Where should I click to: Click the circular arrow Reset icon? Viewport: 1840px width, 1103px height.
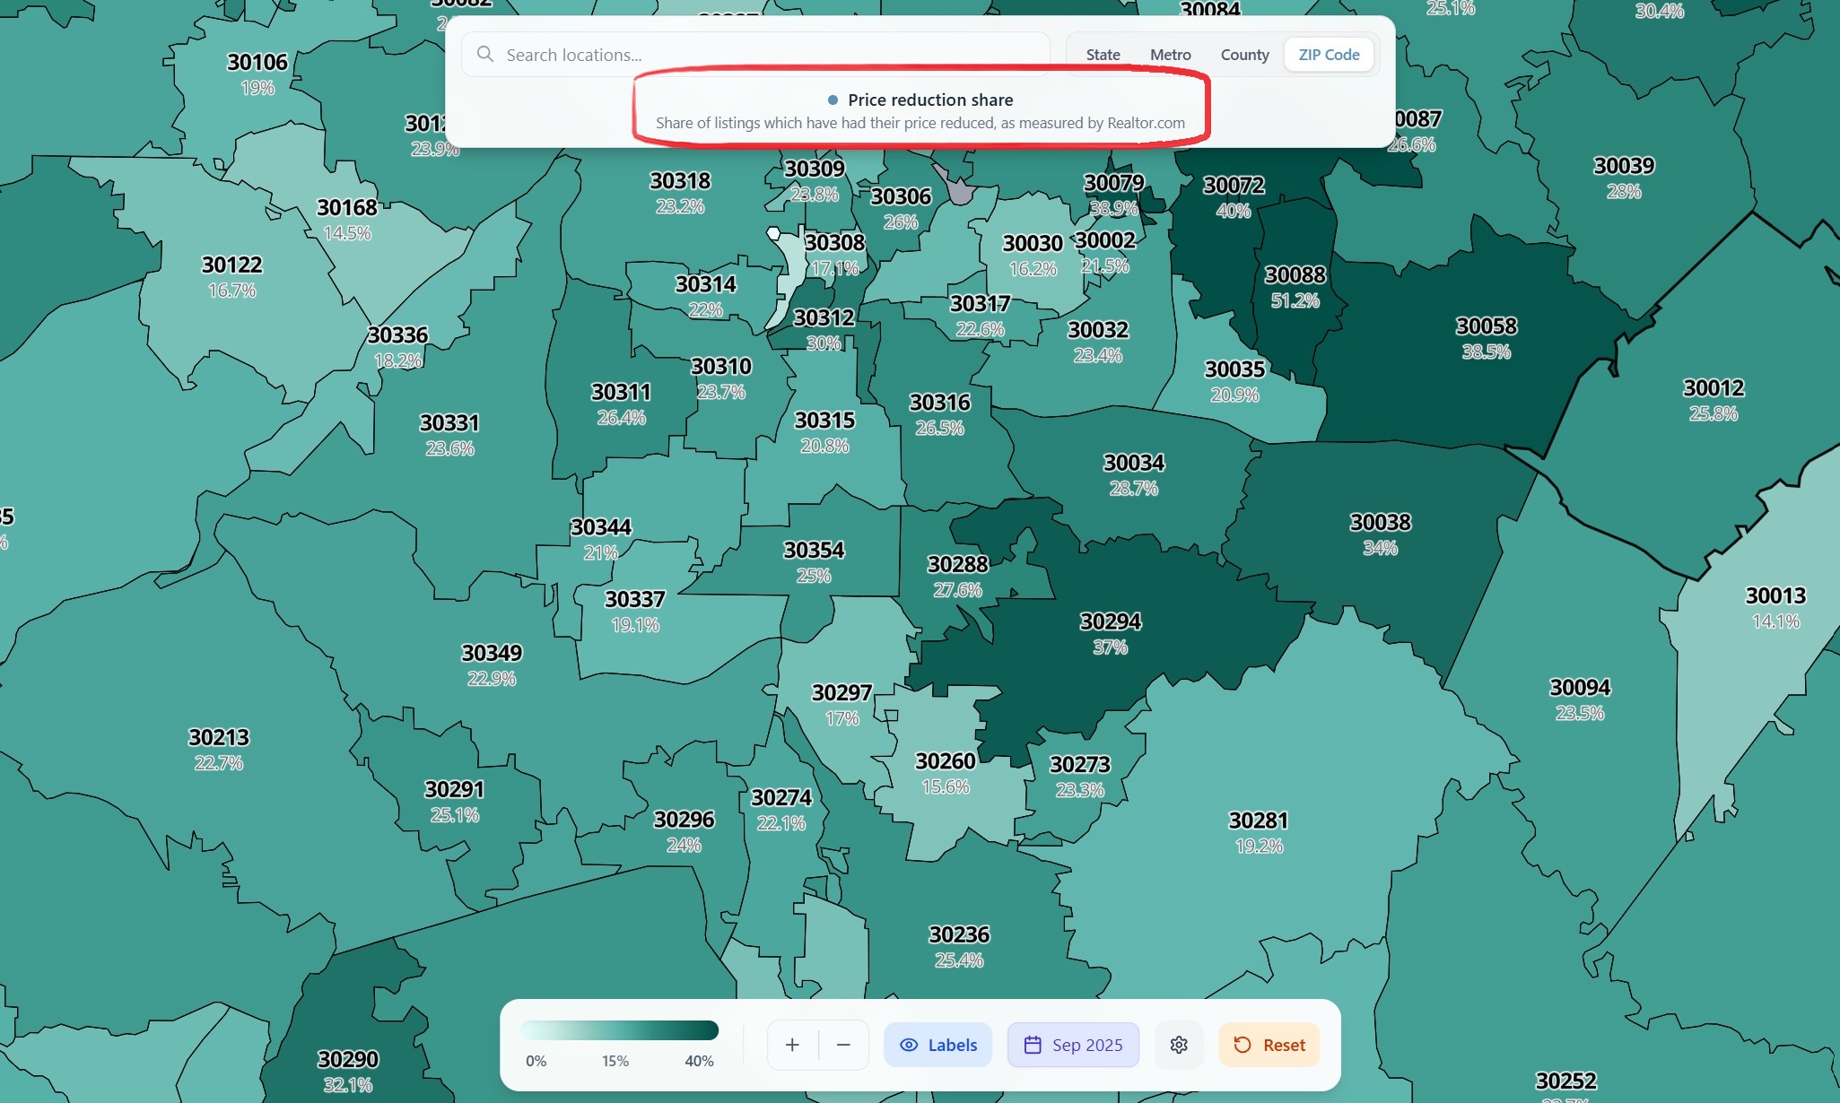1243,1045
